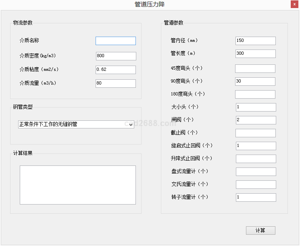Click inside the 计算结果 output box
The height and width of the screenshot is (246, 300).
[x=77, y=185]
